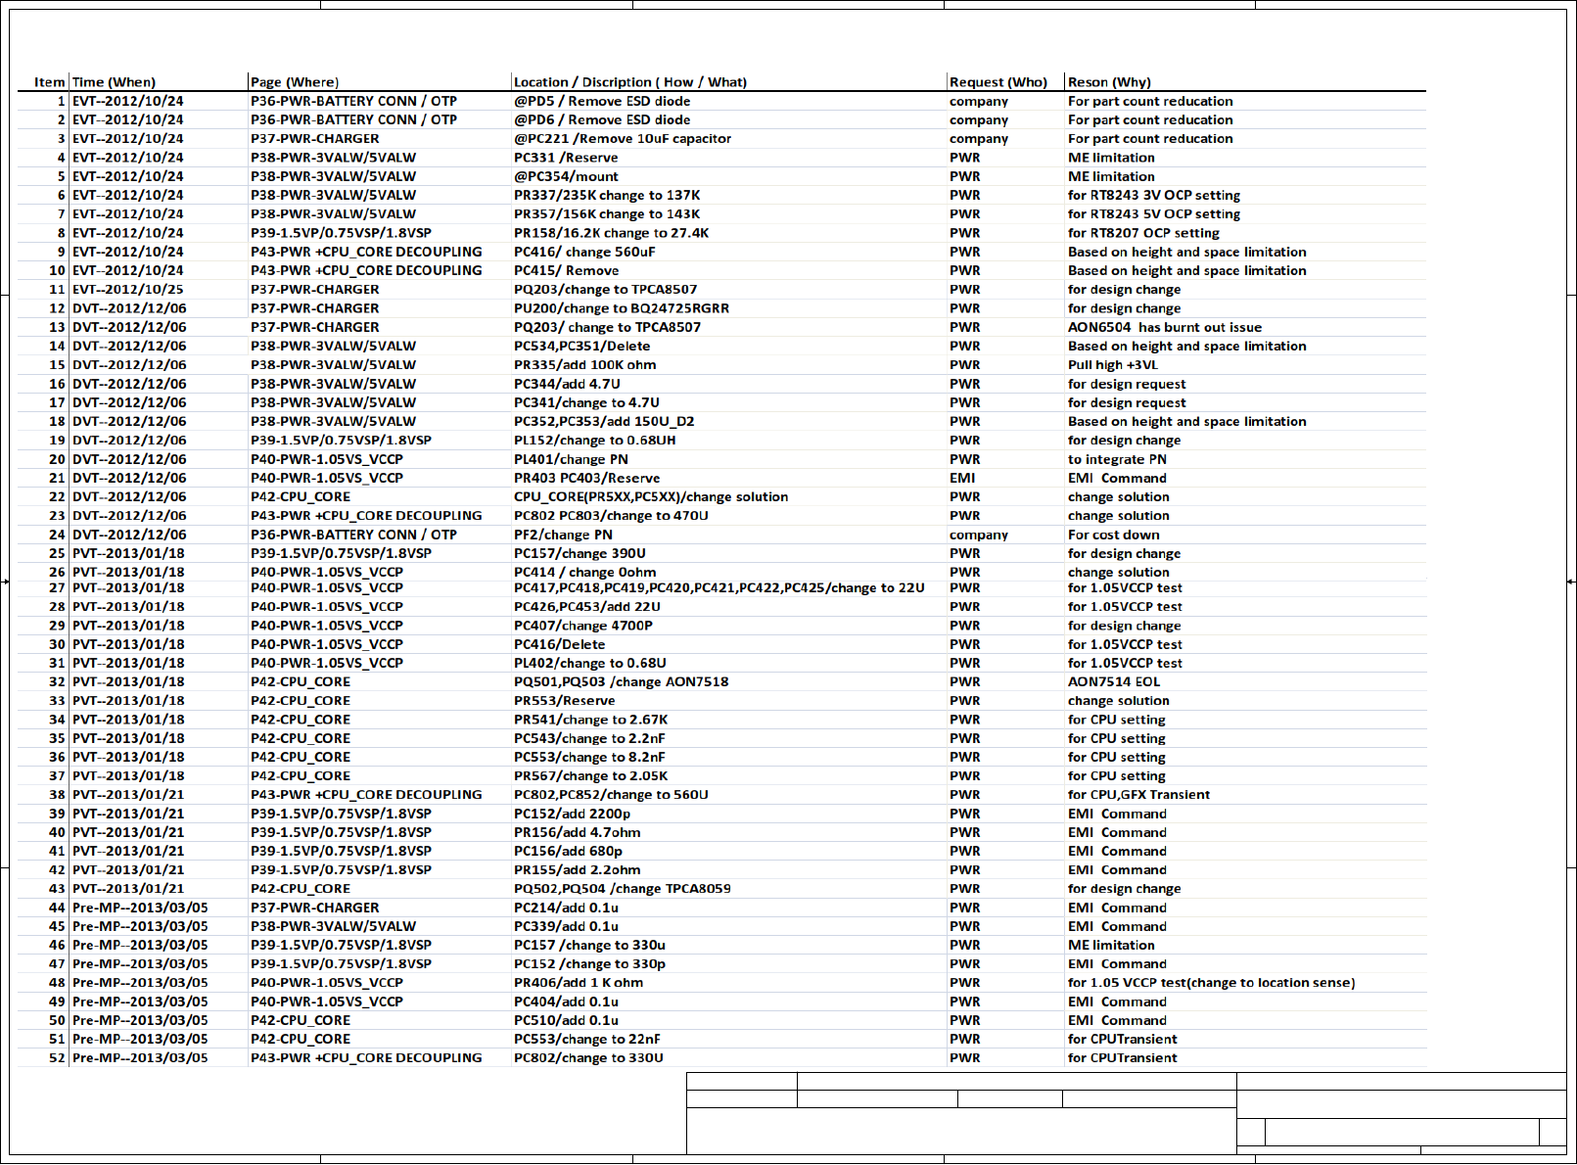Click 'for RT8243 3V OCP setting' reason
The height and width of the screenshot is (1165, 1577).
(x=1154, y=195)
